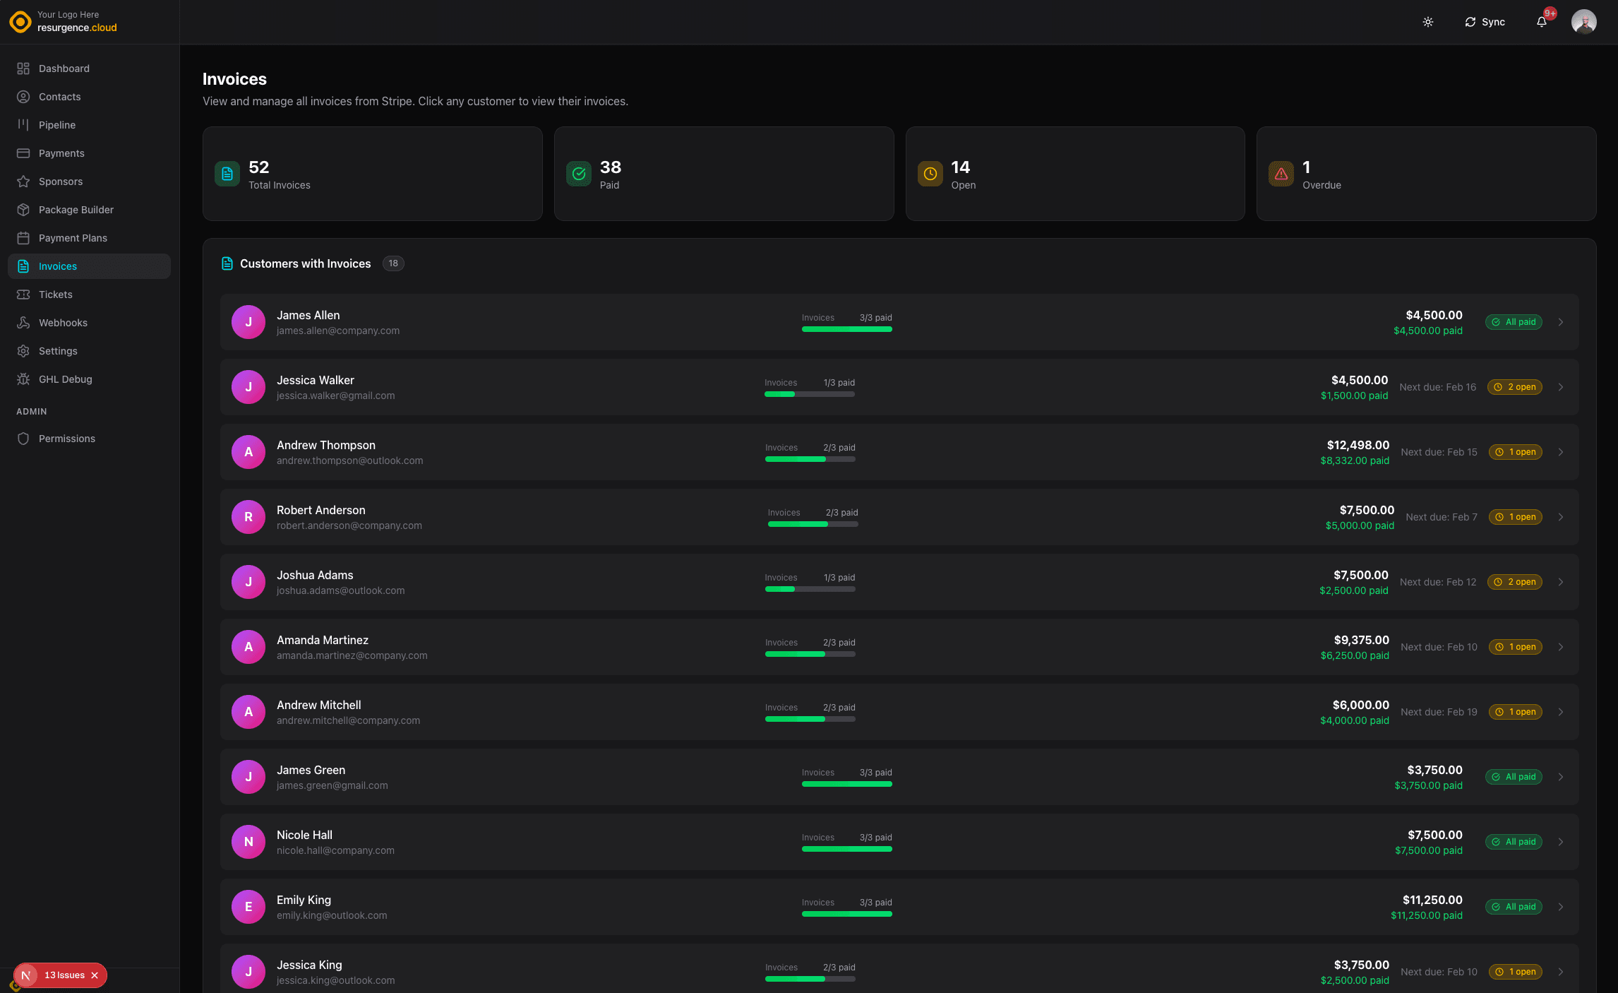Screen dimensions: 1618x993
Task: Open Payments via its card icon
Action: tap(24, 153)
